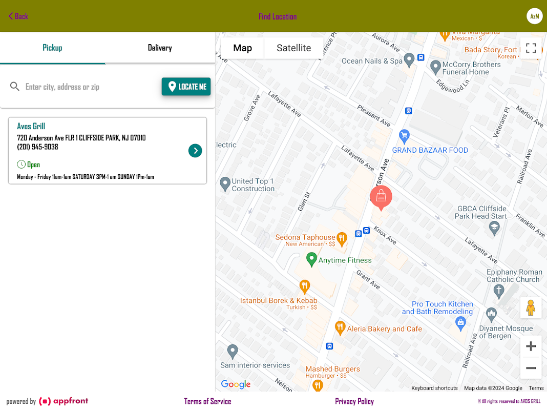Click Aleria Bakery and Cafe icon
547x410 pixels.
340,328
